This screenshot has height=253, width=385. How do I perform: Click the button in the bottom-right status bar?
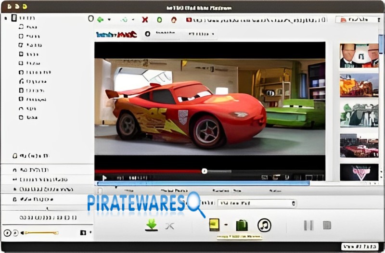359,246
